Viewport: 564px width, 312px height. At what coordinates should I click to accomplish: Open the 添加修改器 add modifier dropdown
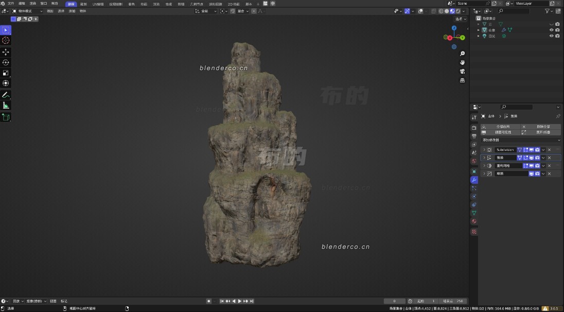(521, 140)
